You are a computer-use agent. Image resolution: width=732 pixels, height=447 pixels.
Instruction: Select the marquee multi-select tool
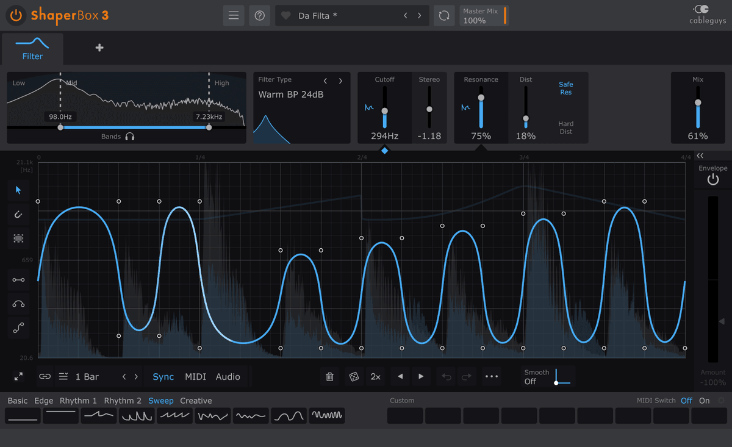point(18,238)
